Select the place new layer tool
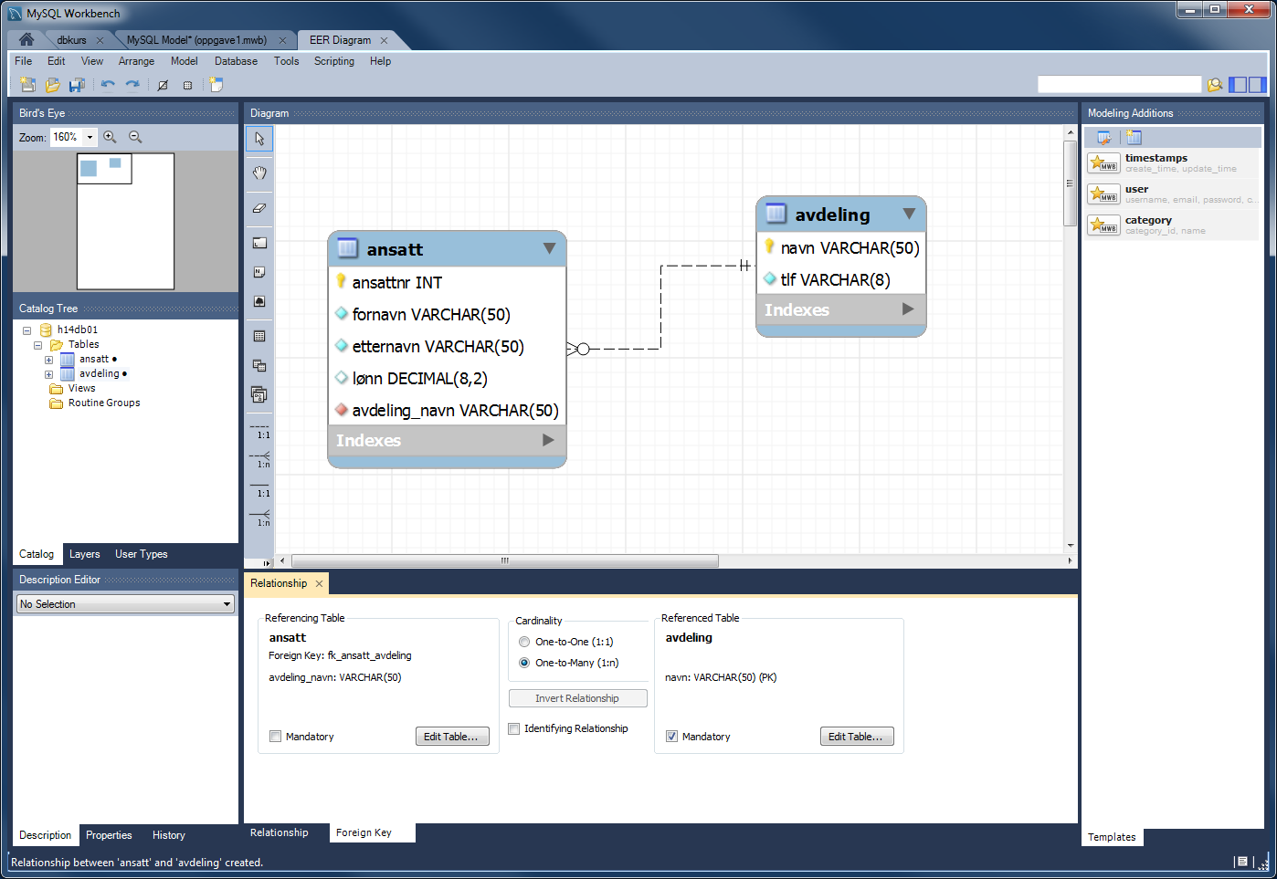 tap(259, 243)
